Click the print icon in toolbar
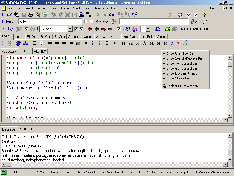 click(30, 14)
